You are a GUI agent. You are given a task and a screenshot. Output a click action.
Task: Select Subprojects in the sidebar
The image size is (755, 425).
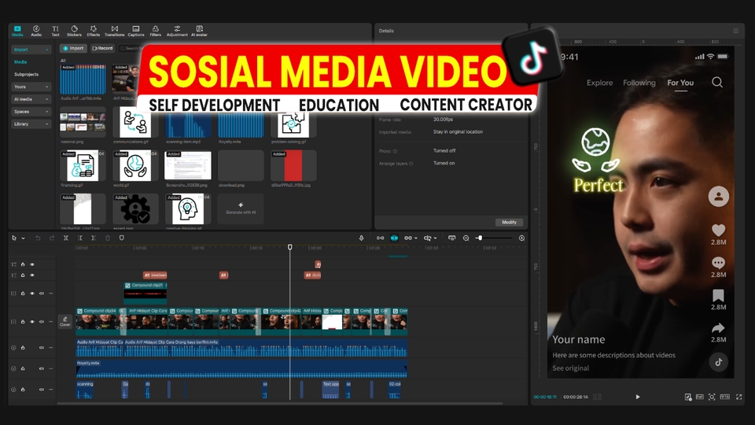pyautogui.click(x=26, y=75)
